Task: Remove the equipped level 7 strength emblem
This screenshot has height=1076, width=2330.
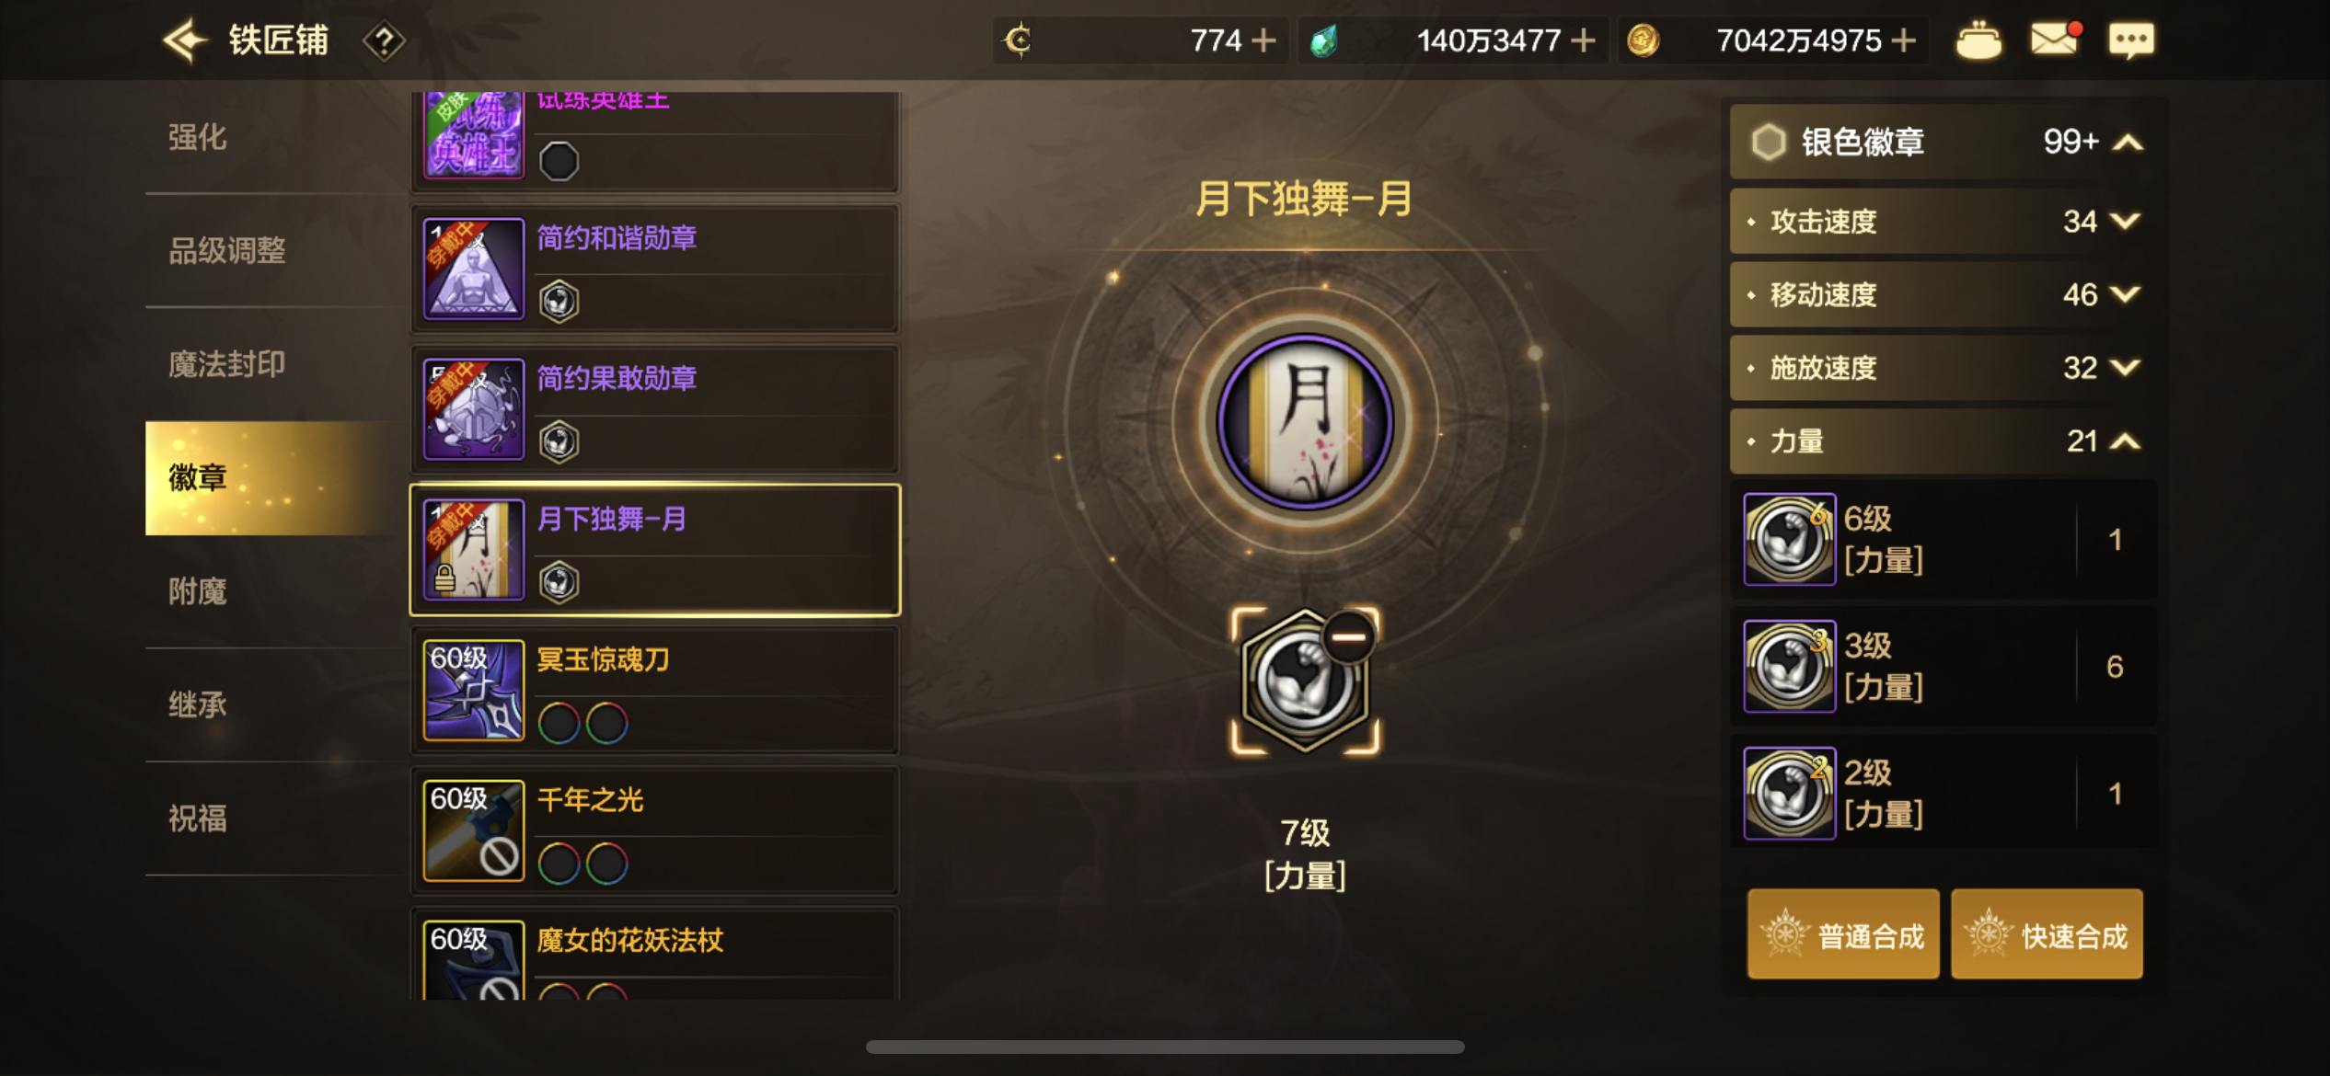Action: coord(1348,636)
